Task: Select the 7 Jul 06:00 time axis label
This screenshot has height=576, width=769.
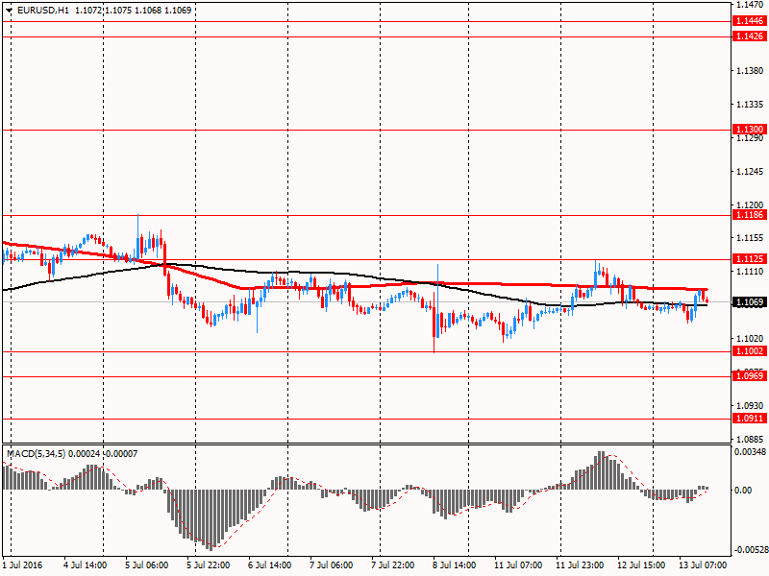Action: tap(331, 565)
